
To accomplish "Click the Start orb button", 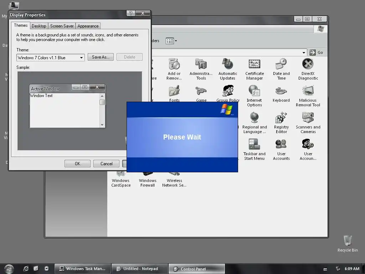I will click(x=9, y=269).
